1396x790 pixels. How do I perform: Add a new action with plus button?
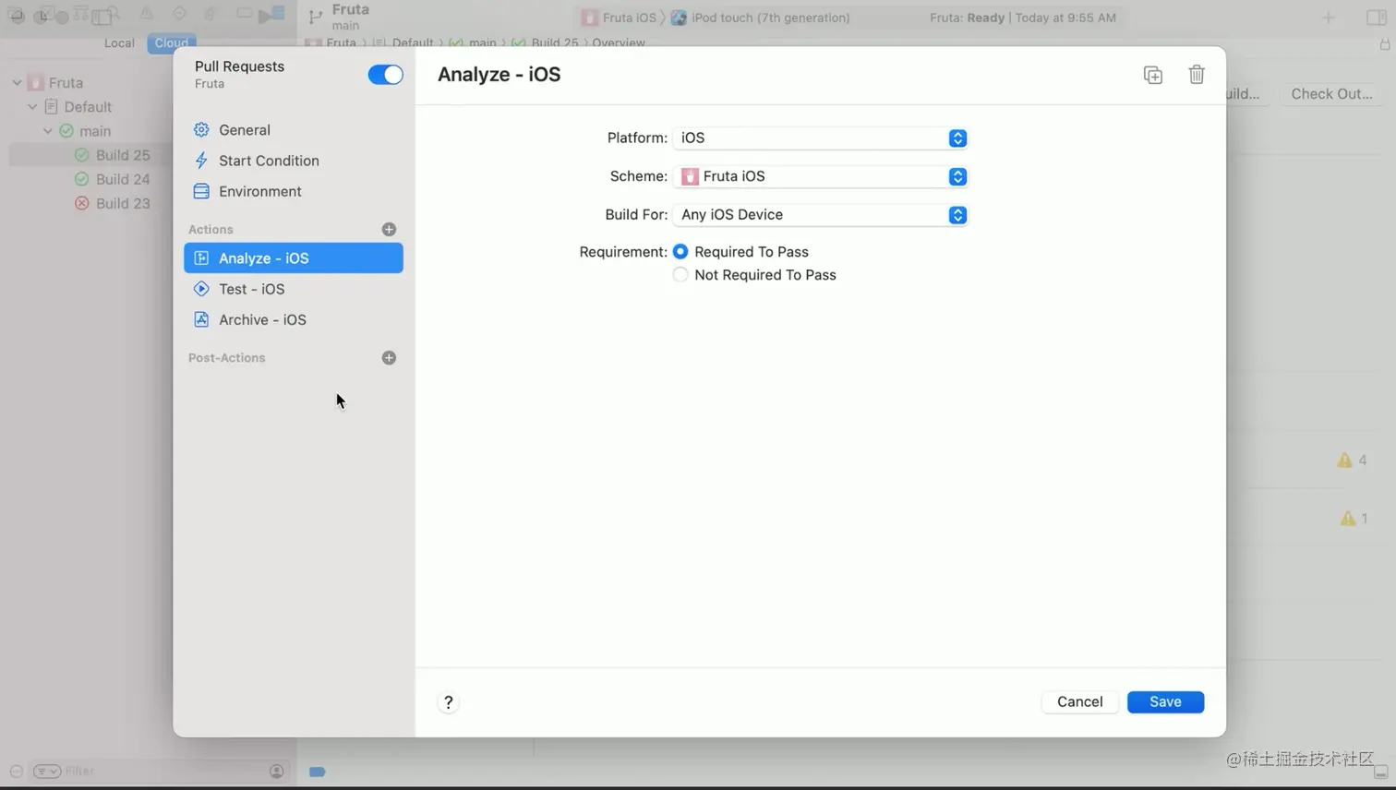point(389,229)
